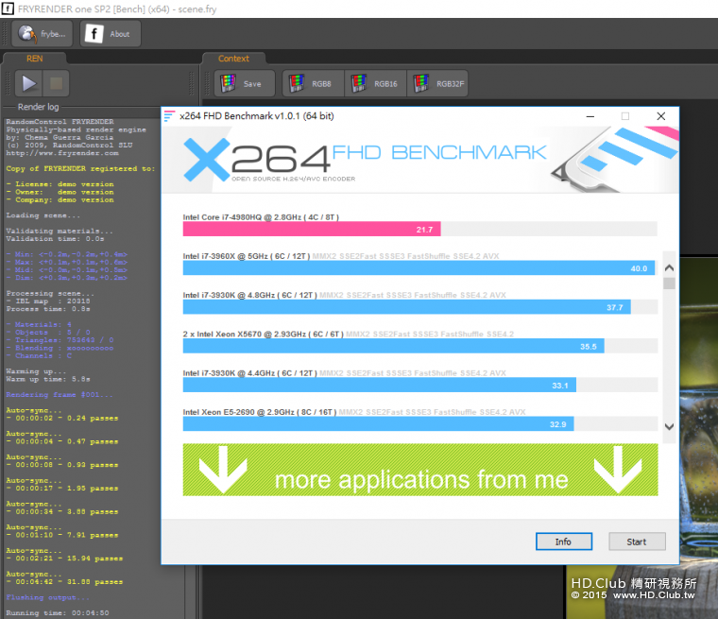The height and width of the screenshot is (619, 718).
Task: Select RGB32F output format
Action: click(438, 83)
